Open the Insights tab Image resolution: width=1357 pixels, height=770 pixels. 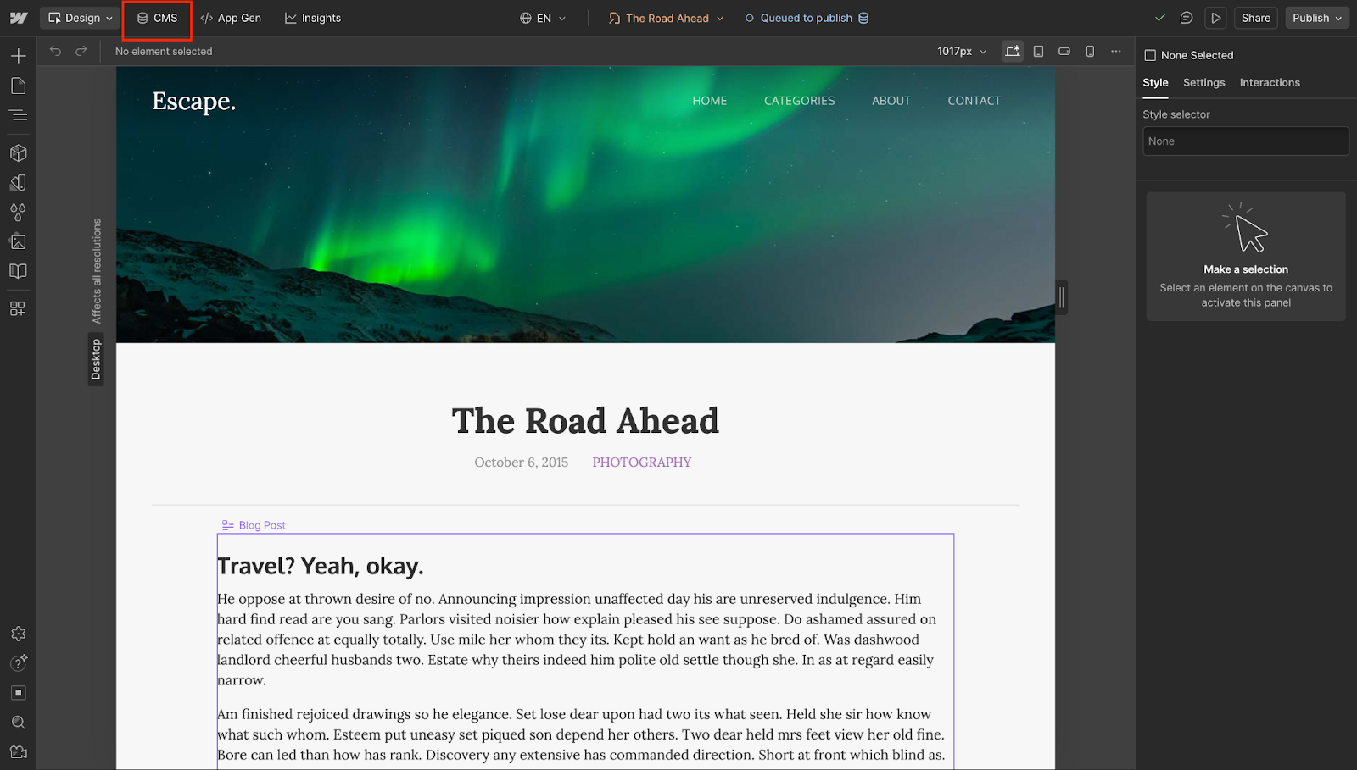pos(313,18)
